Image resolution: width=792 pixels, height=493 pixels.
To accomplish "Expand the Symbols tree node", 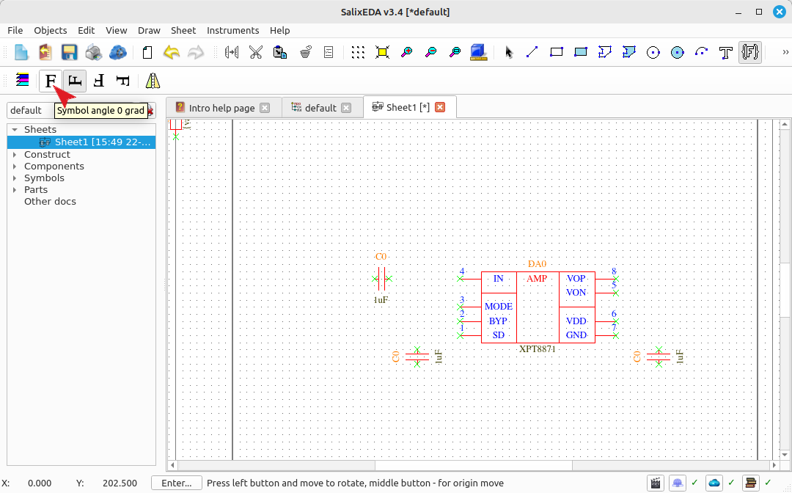I will [15, 178].
